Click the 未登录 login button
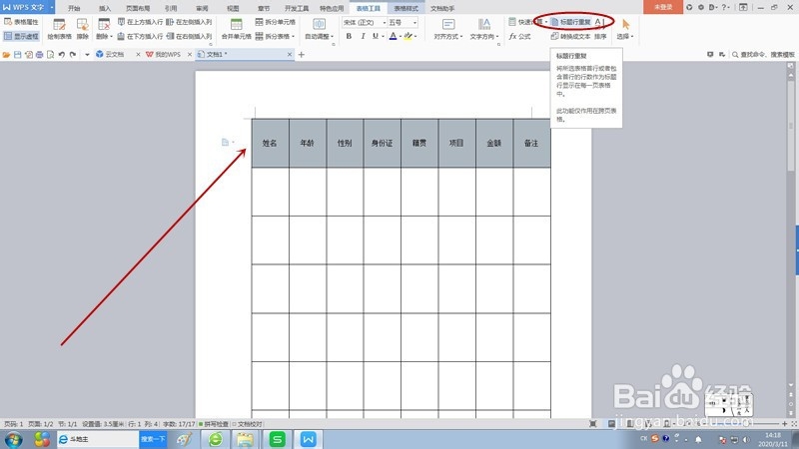The image size is (799, 449). [x=663, y=7]
